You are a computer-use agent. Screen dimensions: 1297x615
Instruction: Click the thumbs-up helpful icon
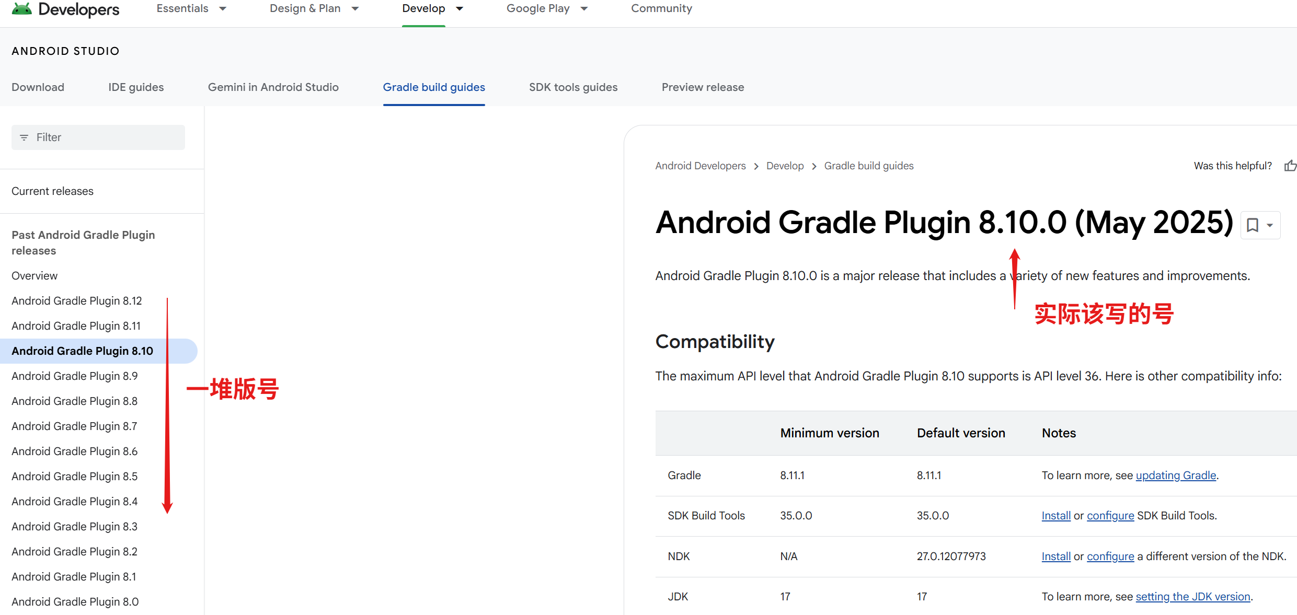pyautogui.click(x=1290, y=166)
